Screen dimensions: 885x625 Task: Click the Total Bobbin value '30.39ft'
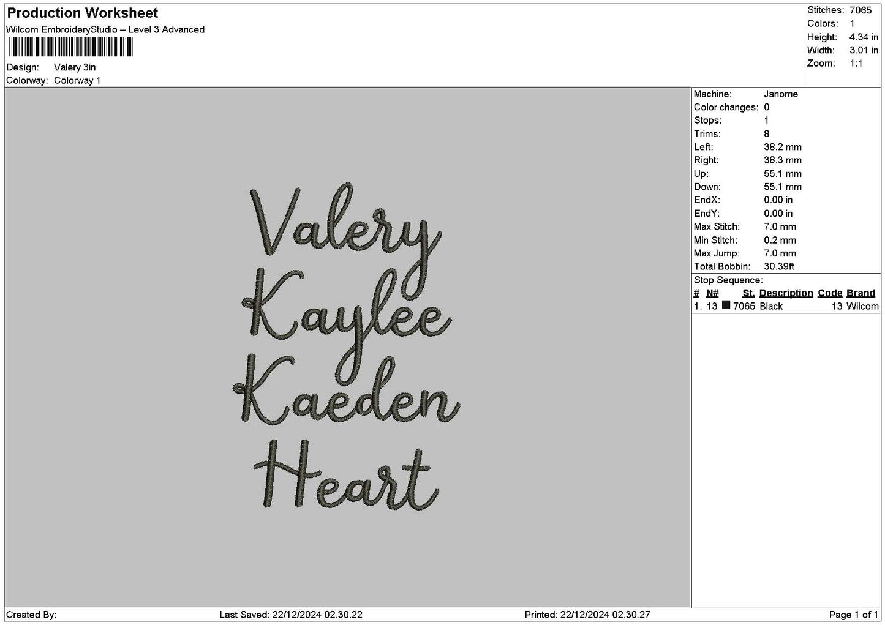pyautogui.click(x=779, y=267)
